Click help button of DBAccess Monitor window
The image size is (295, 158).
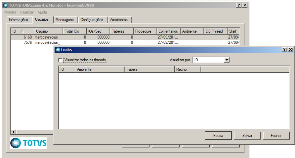tap(238, 5)
